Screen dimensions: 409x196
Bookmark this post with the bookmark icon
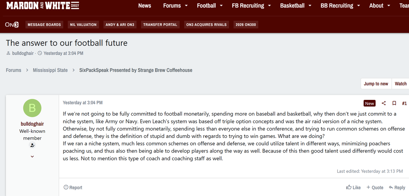(x=394, y=103)
